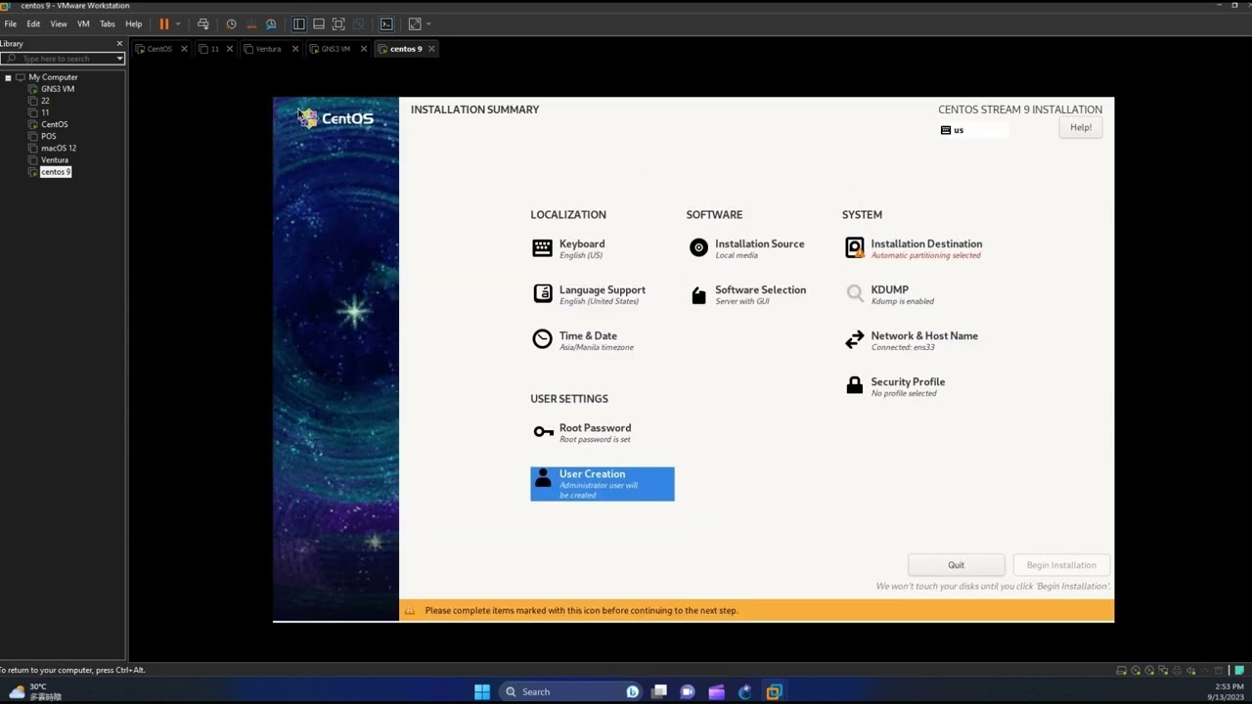Close the Library panel
The height and width of the screenshot is (704, 1252).
pyautogui.click(x=119, y=43)
